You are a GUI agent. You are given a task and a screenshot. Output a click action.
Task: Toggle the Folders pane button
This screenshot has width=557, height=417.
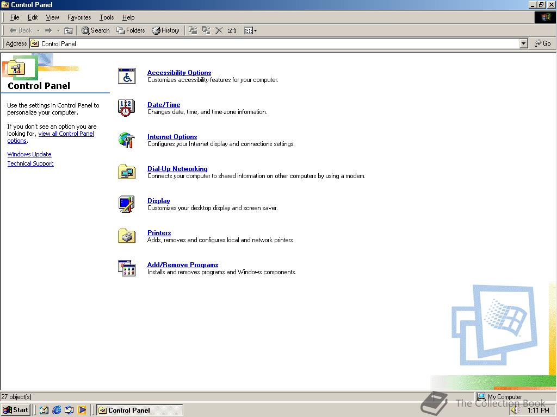pyautogui.click(x=131, y=30)
